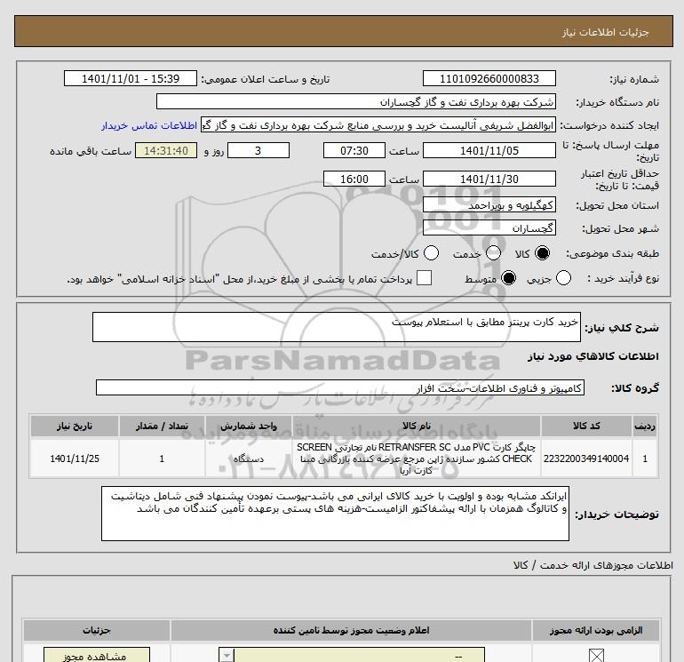
Task: Click الزامی بودن ارائه مجوز header
Action: [596, 630]
